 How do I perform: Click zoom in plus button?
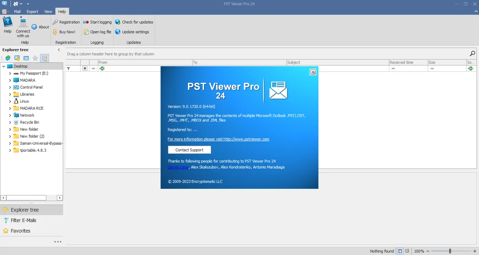475,251
